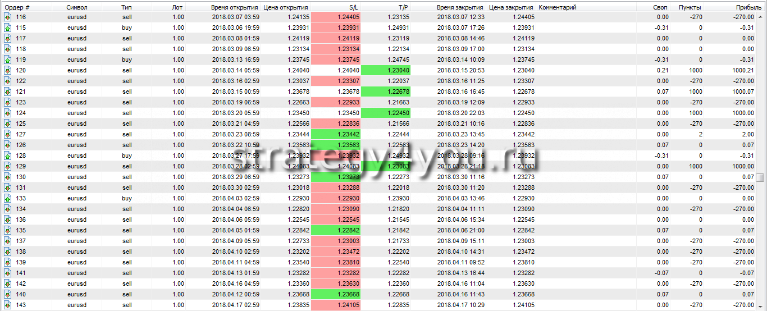Click the order icon in row 143
Viewport: 767px width, 311px height.
[x=7, y=305]
